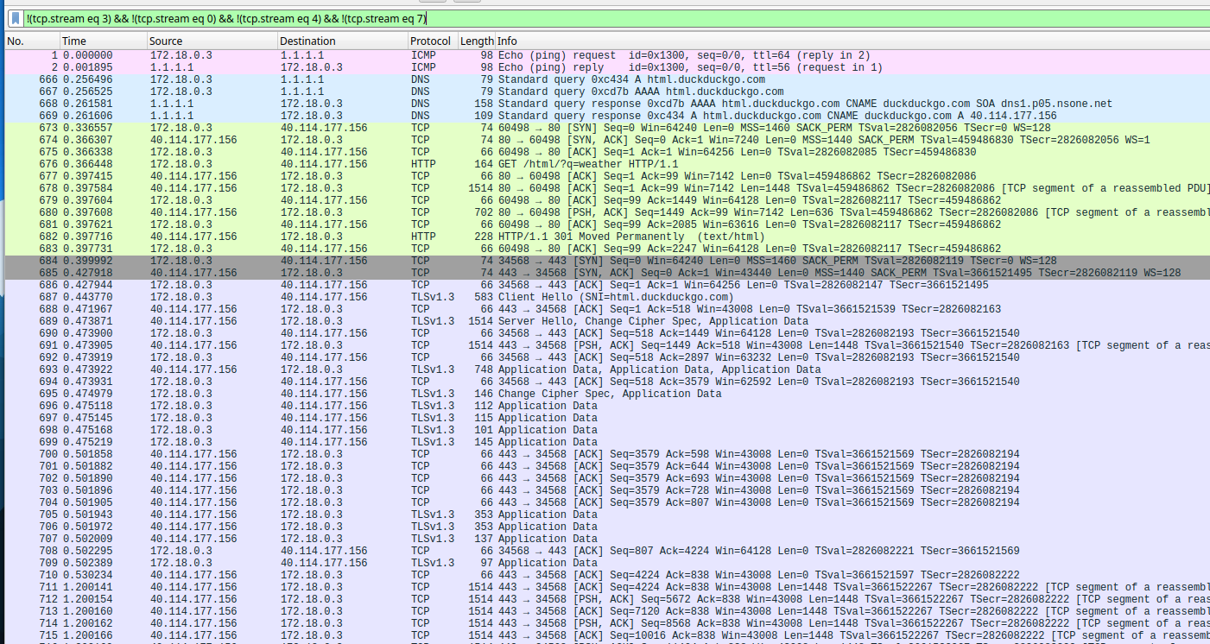The image size is (1210, 644).
Task: Select packet 685 SYN, ACK from port 443
Action: [x=607, y=273]
